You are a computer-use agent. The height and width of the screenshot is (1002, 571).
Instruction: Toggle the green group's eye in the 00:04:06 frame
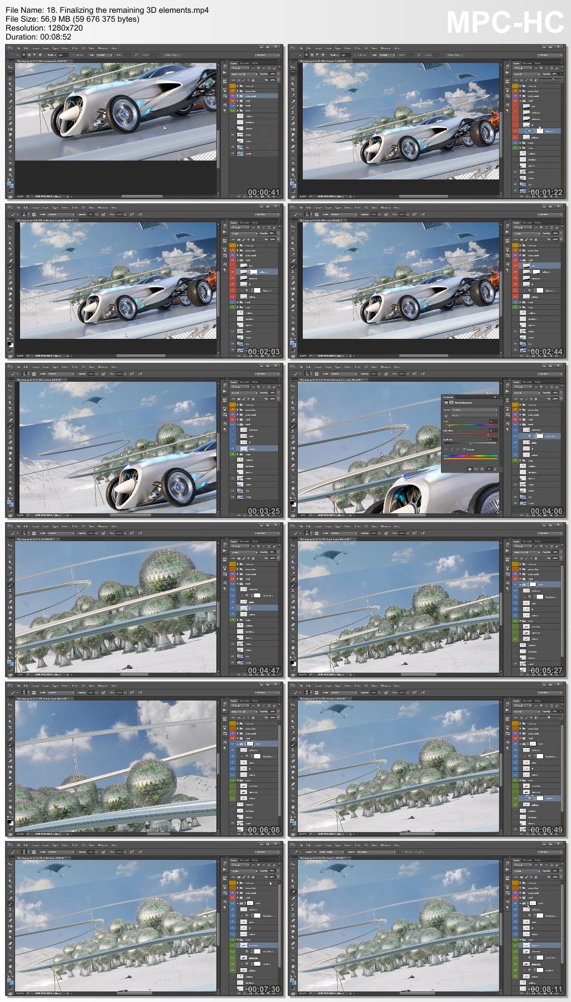coord(515,460)
